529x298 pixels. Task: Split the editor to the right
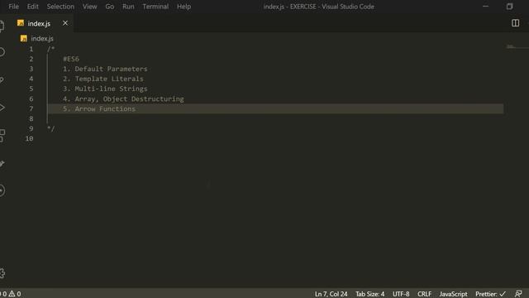tap(515, 23)
